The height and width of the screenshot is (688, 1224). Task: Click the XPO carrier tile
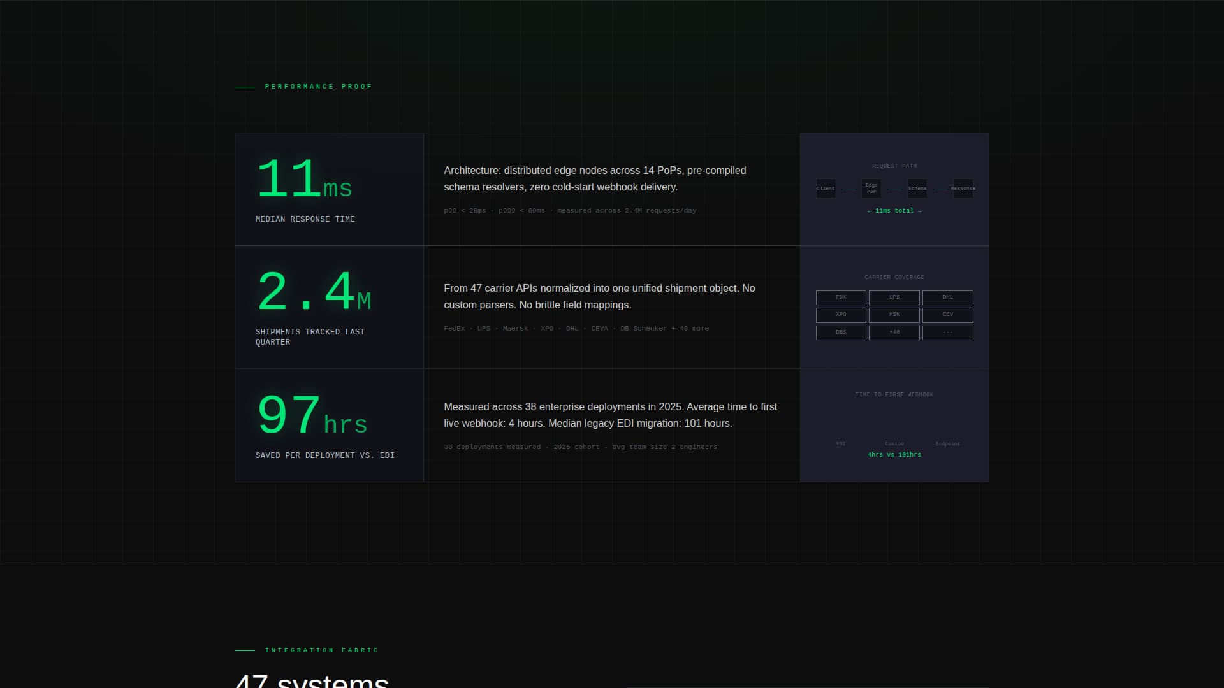point(841,315)
